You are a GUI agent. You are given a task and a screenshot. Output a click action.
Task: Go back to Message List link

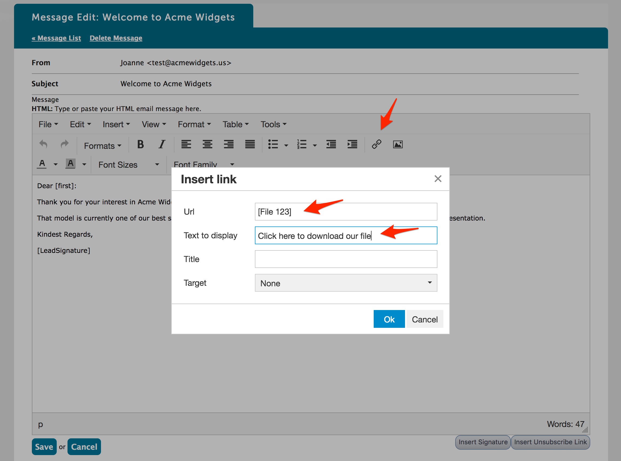coord(56,38)
